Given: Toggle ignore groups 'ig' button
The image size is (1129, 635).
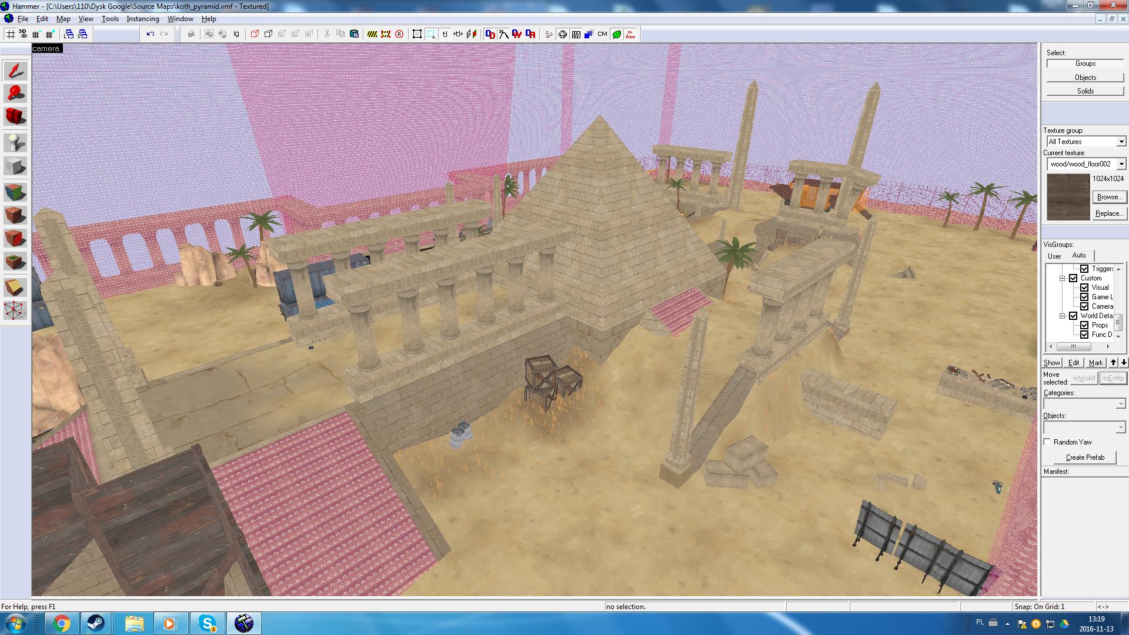Looking at the screenshot, I should [236, 34].
